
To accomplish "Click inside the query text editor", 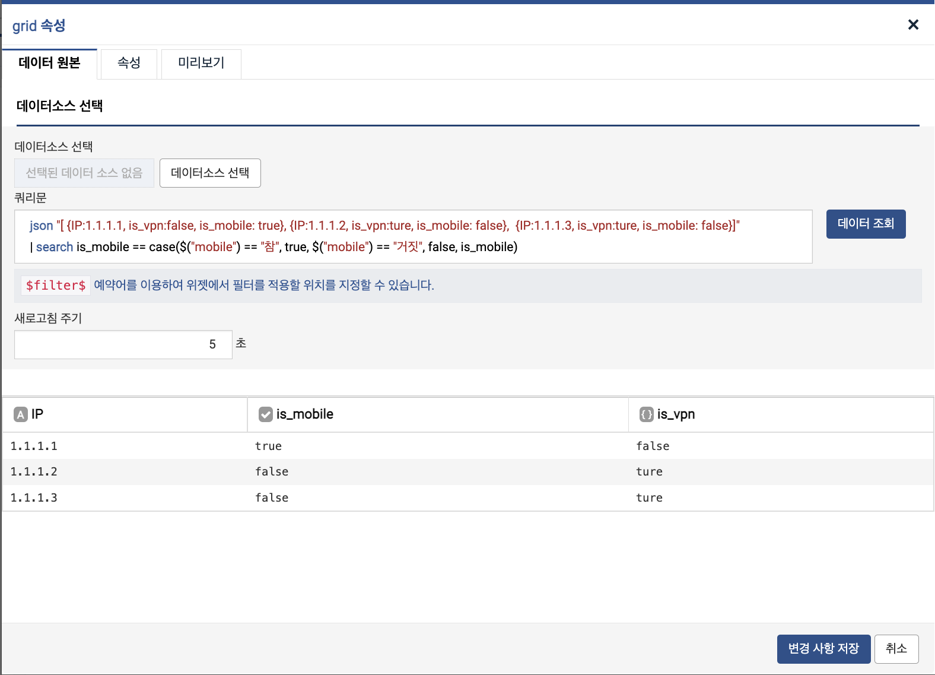I will [413, 236].
